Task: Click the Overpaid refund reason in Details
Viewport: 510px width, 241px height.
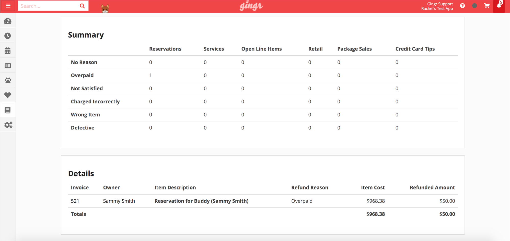Action: click(x=302, y=201)
